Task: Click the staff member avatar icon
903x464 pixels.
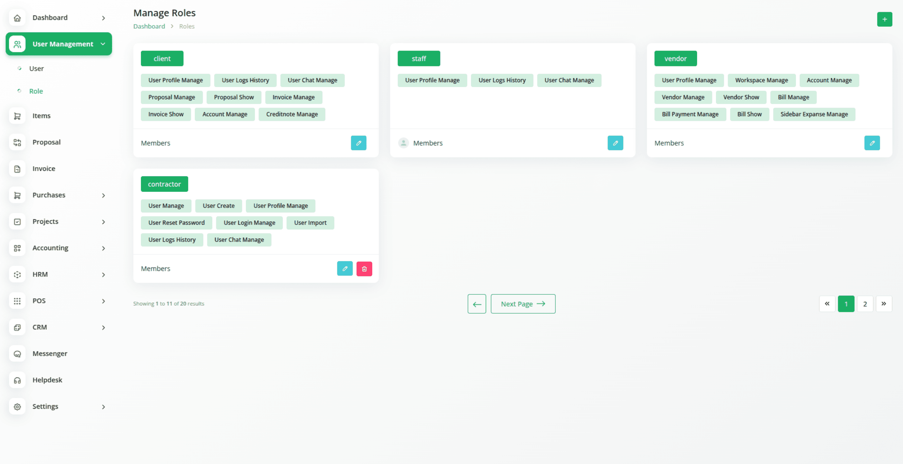Action: [x=403, y=143]
